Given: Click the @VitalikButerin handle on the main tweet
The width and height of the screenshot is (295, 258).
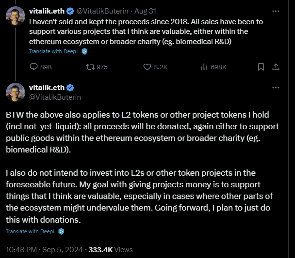Looking at the screenshot, I should click(55, 97).
